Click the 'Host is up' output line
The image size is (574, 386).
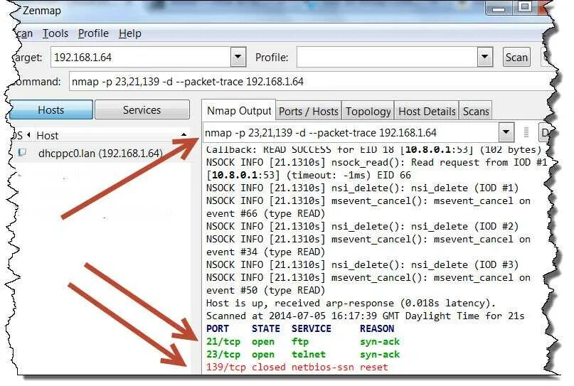coord(351,304)
